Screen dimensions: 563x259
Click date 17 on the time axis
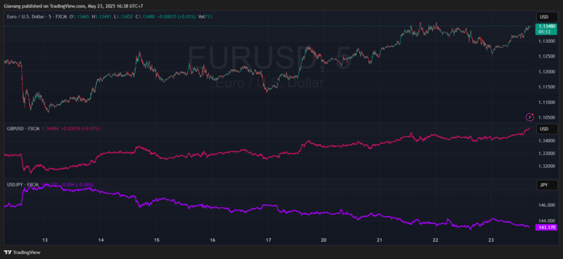268,240
